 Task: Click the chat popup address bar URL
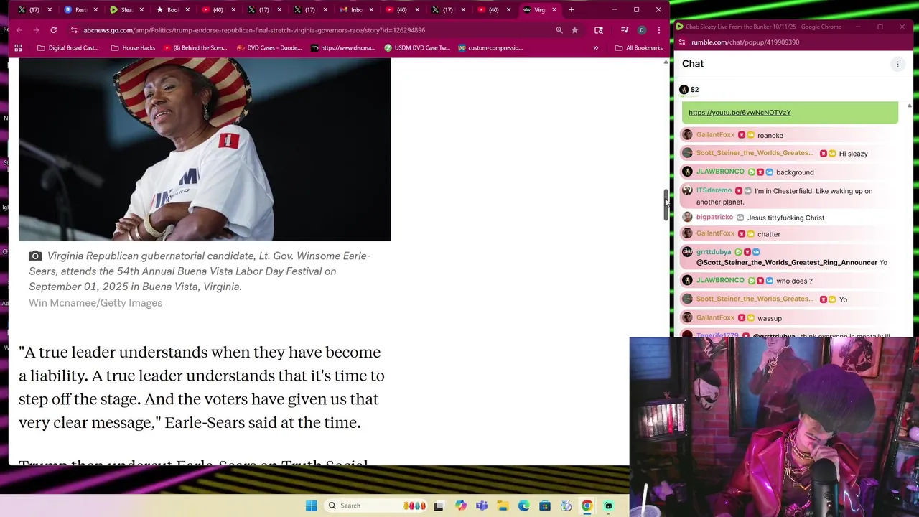click(745, 42)
